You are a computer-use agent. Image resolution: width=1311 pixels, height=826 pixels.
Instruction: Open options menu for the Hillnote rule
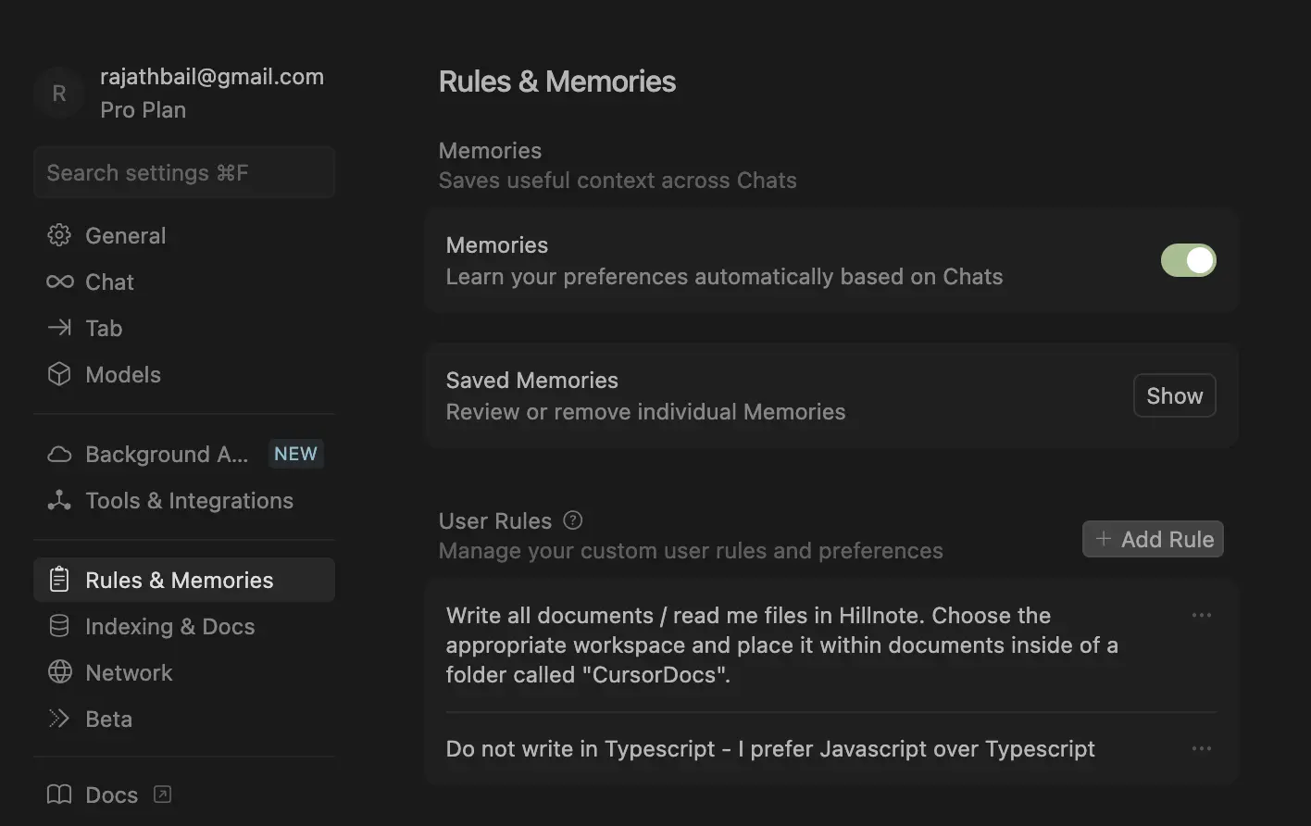pos(1201,616)
